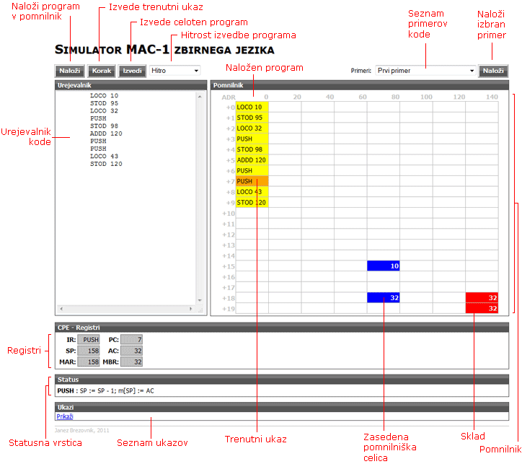Open the Hitro execution speed dropdown
Viewport: 522px width, 464px height.
tap(174, 71)
